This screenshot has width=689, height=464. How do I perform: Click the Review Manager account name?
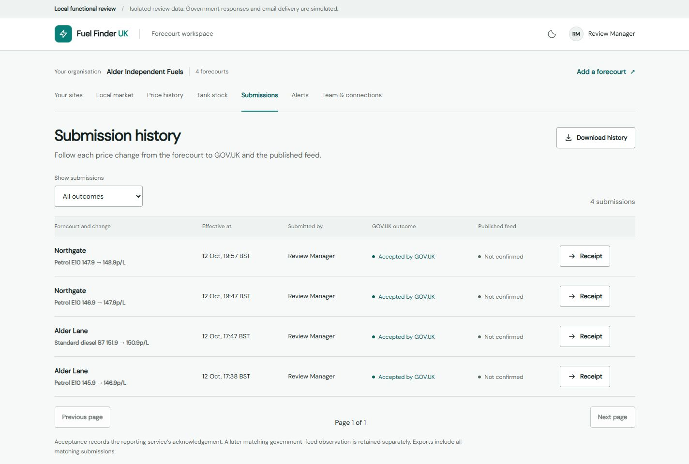pos(611,34)
